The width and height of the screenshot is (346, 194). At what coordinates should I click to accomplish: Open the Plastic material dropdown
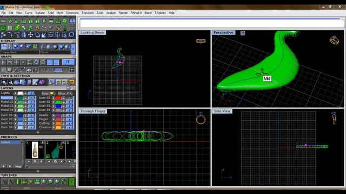pos(55,52)
